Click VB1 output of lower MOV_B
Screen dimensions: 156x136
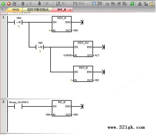pyautogui.click(x=97, y=80)
